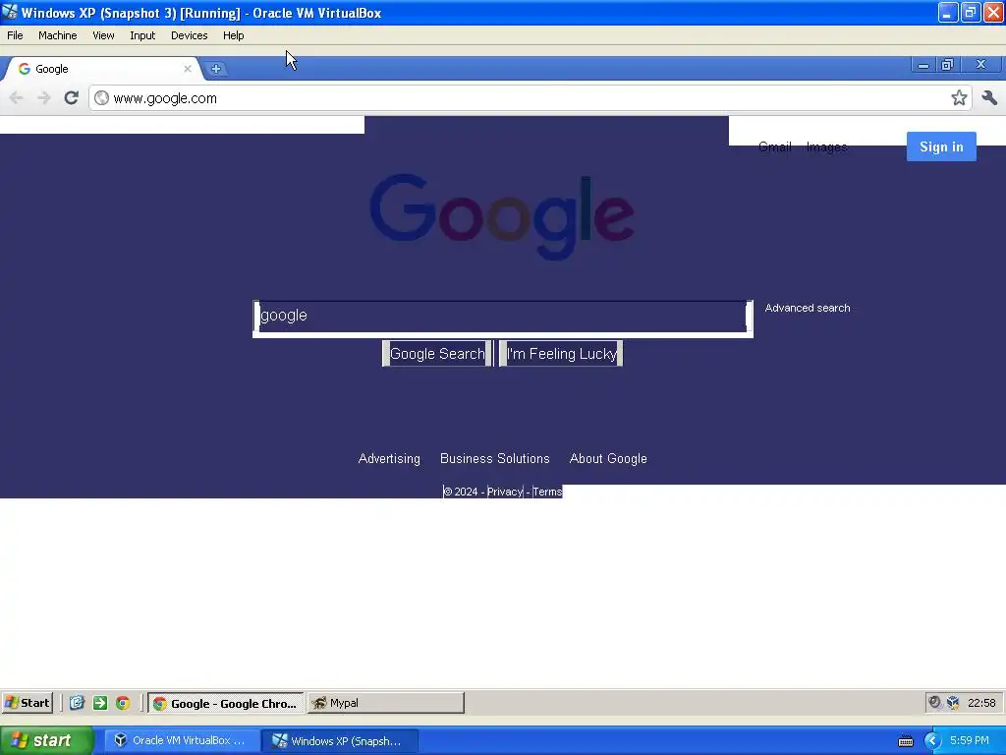This screenshot has height=755, width=1006.
Task: Click the VirtualBox title bar icon
Action: click(10, 12)
